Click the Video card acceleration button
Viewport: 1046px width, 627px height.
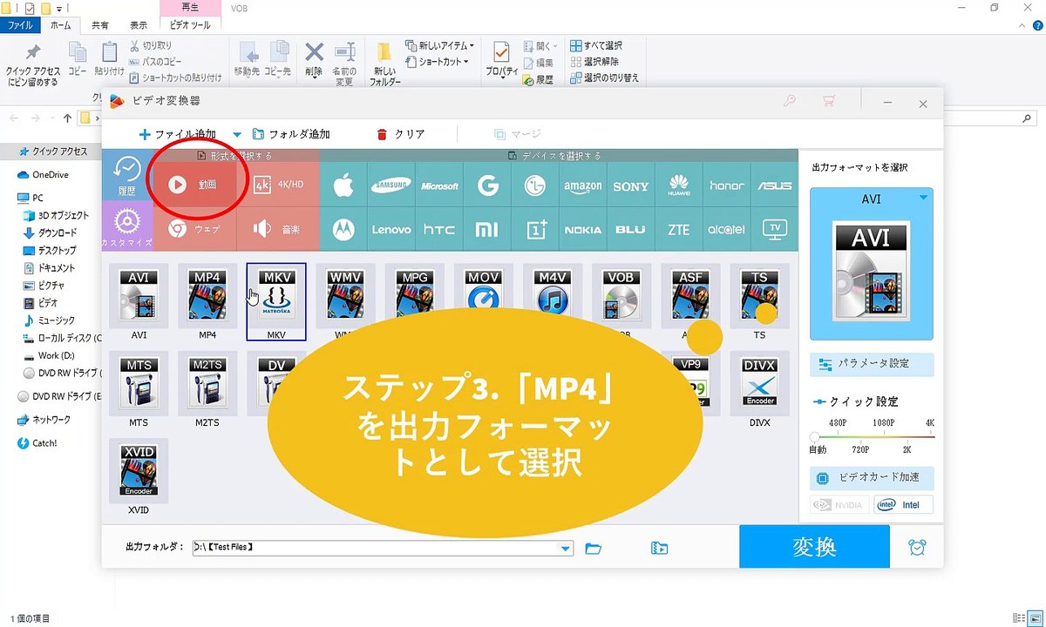(x=872, y=478)
